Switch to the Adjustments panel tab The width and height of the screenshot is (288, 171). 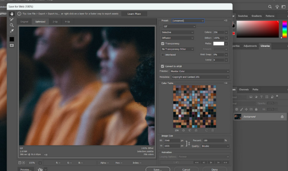[250, 46]
